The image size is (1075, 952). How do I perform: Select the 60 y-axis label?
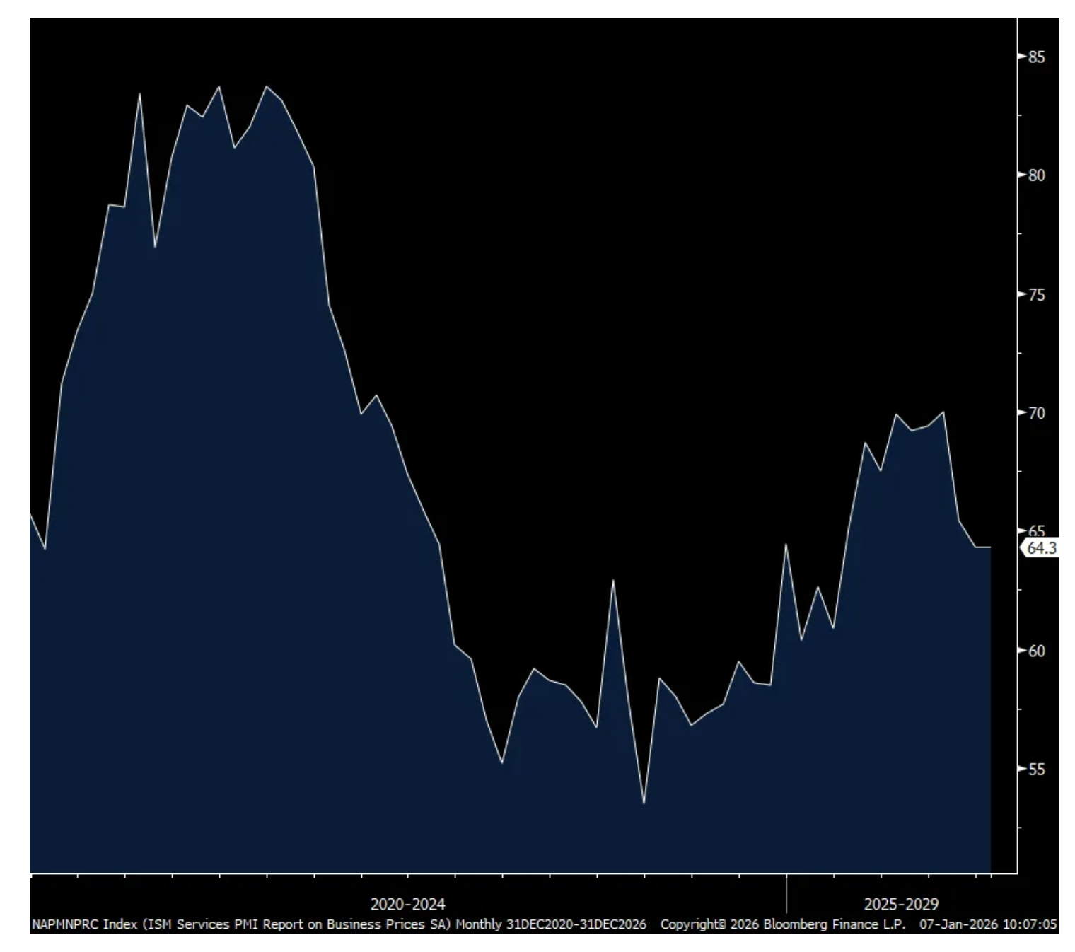tap(1036, 651)
